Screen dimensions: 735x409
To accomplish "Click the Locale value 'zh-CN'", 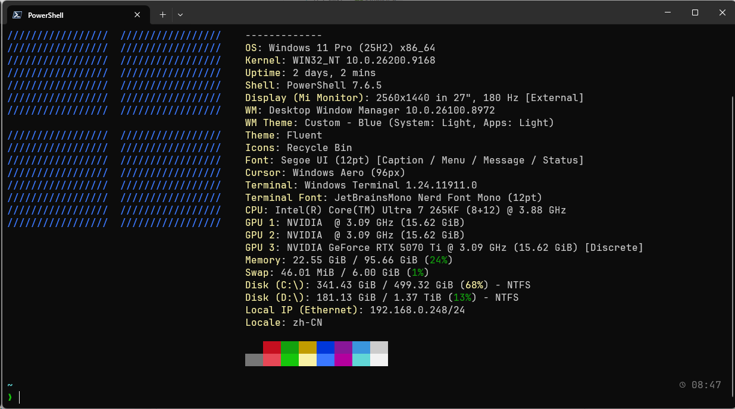I will (308, 323).
